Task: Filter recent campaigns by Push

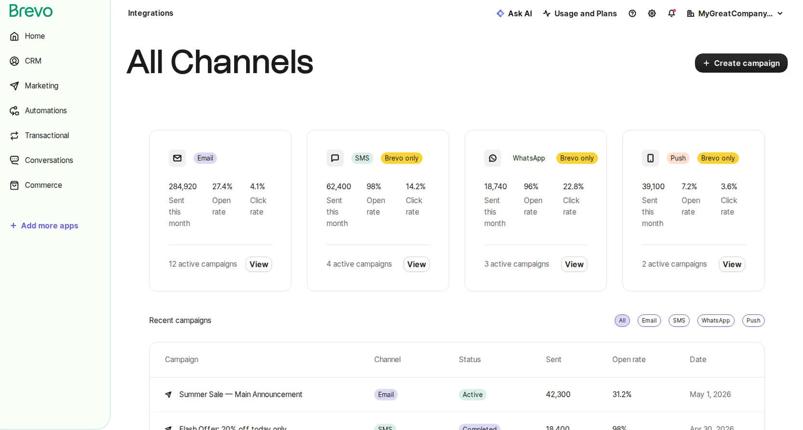Action: pos(753,321)
